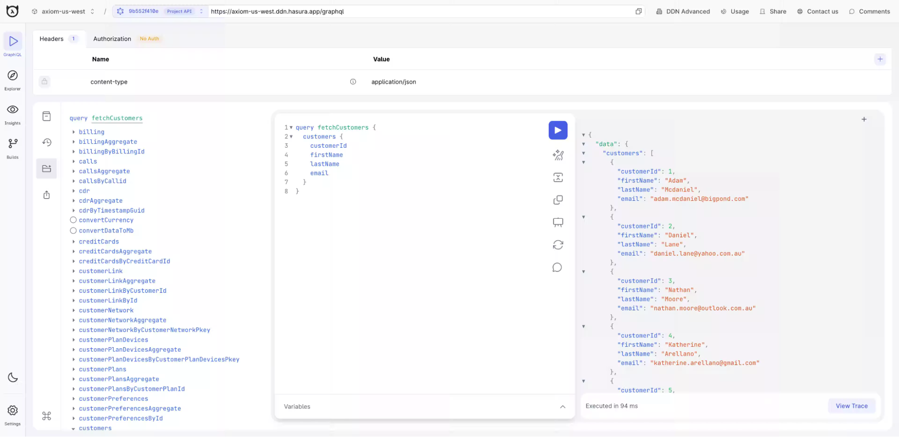Click the billingAggregate field
The image size is (899, 437).
point(108,142)
